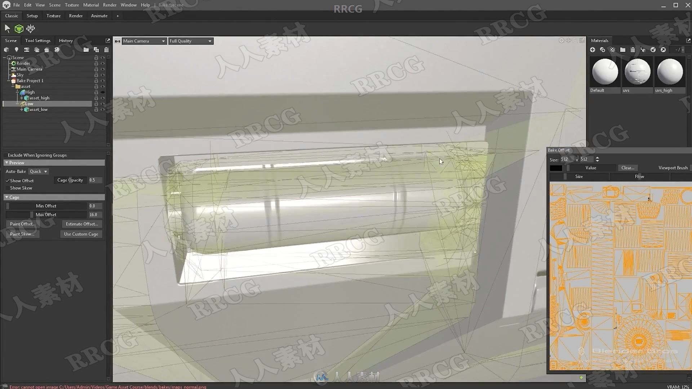Viewport: 692px width, 389px height.
Task: Click the new material icon in Materials panel
Action: pos(592,50)
